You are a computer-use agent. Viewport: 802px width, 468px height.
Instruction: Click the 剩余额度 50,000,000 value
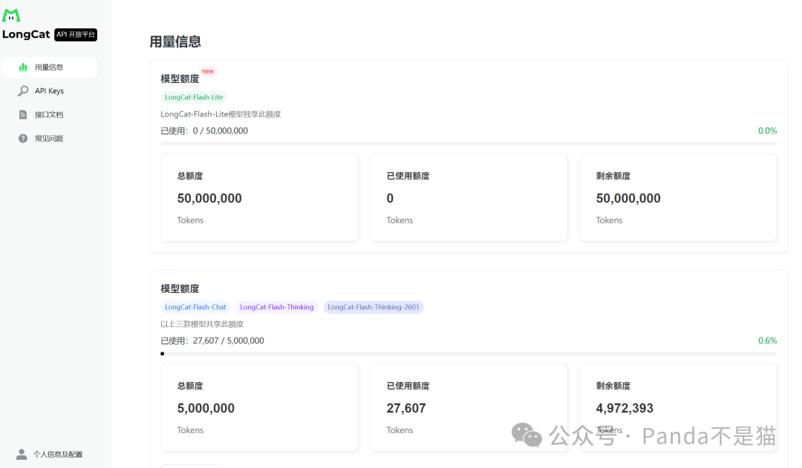click(628, 198)
